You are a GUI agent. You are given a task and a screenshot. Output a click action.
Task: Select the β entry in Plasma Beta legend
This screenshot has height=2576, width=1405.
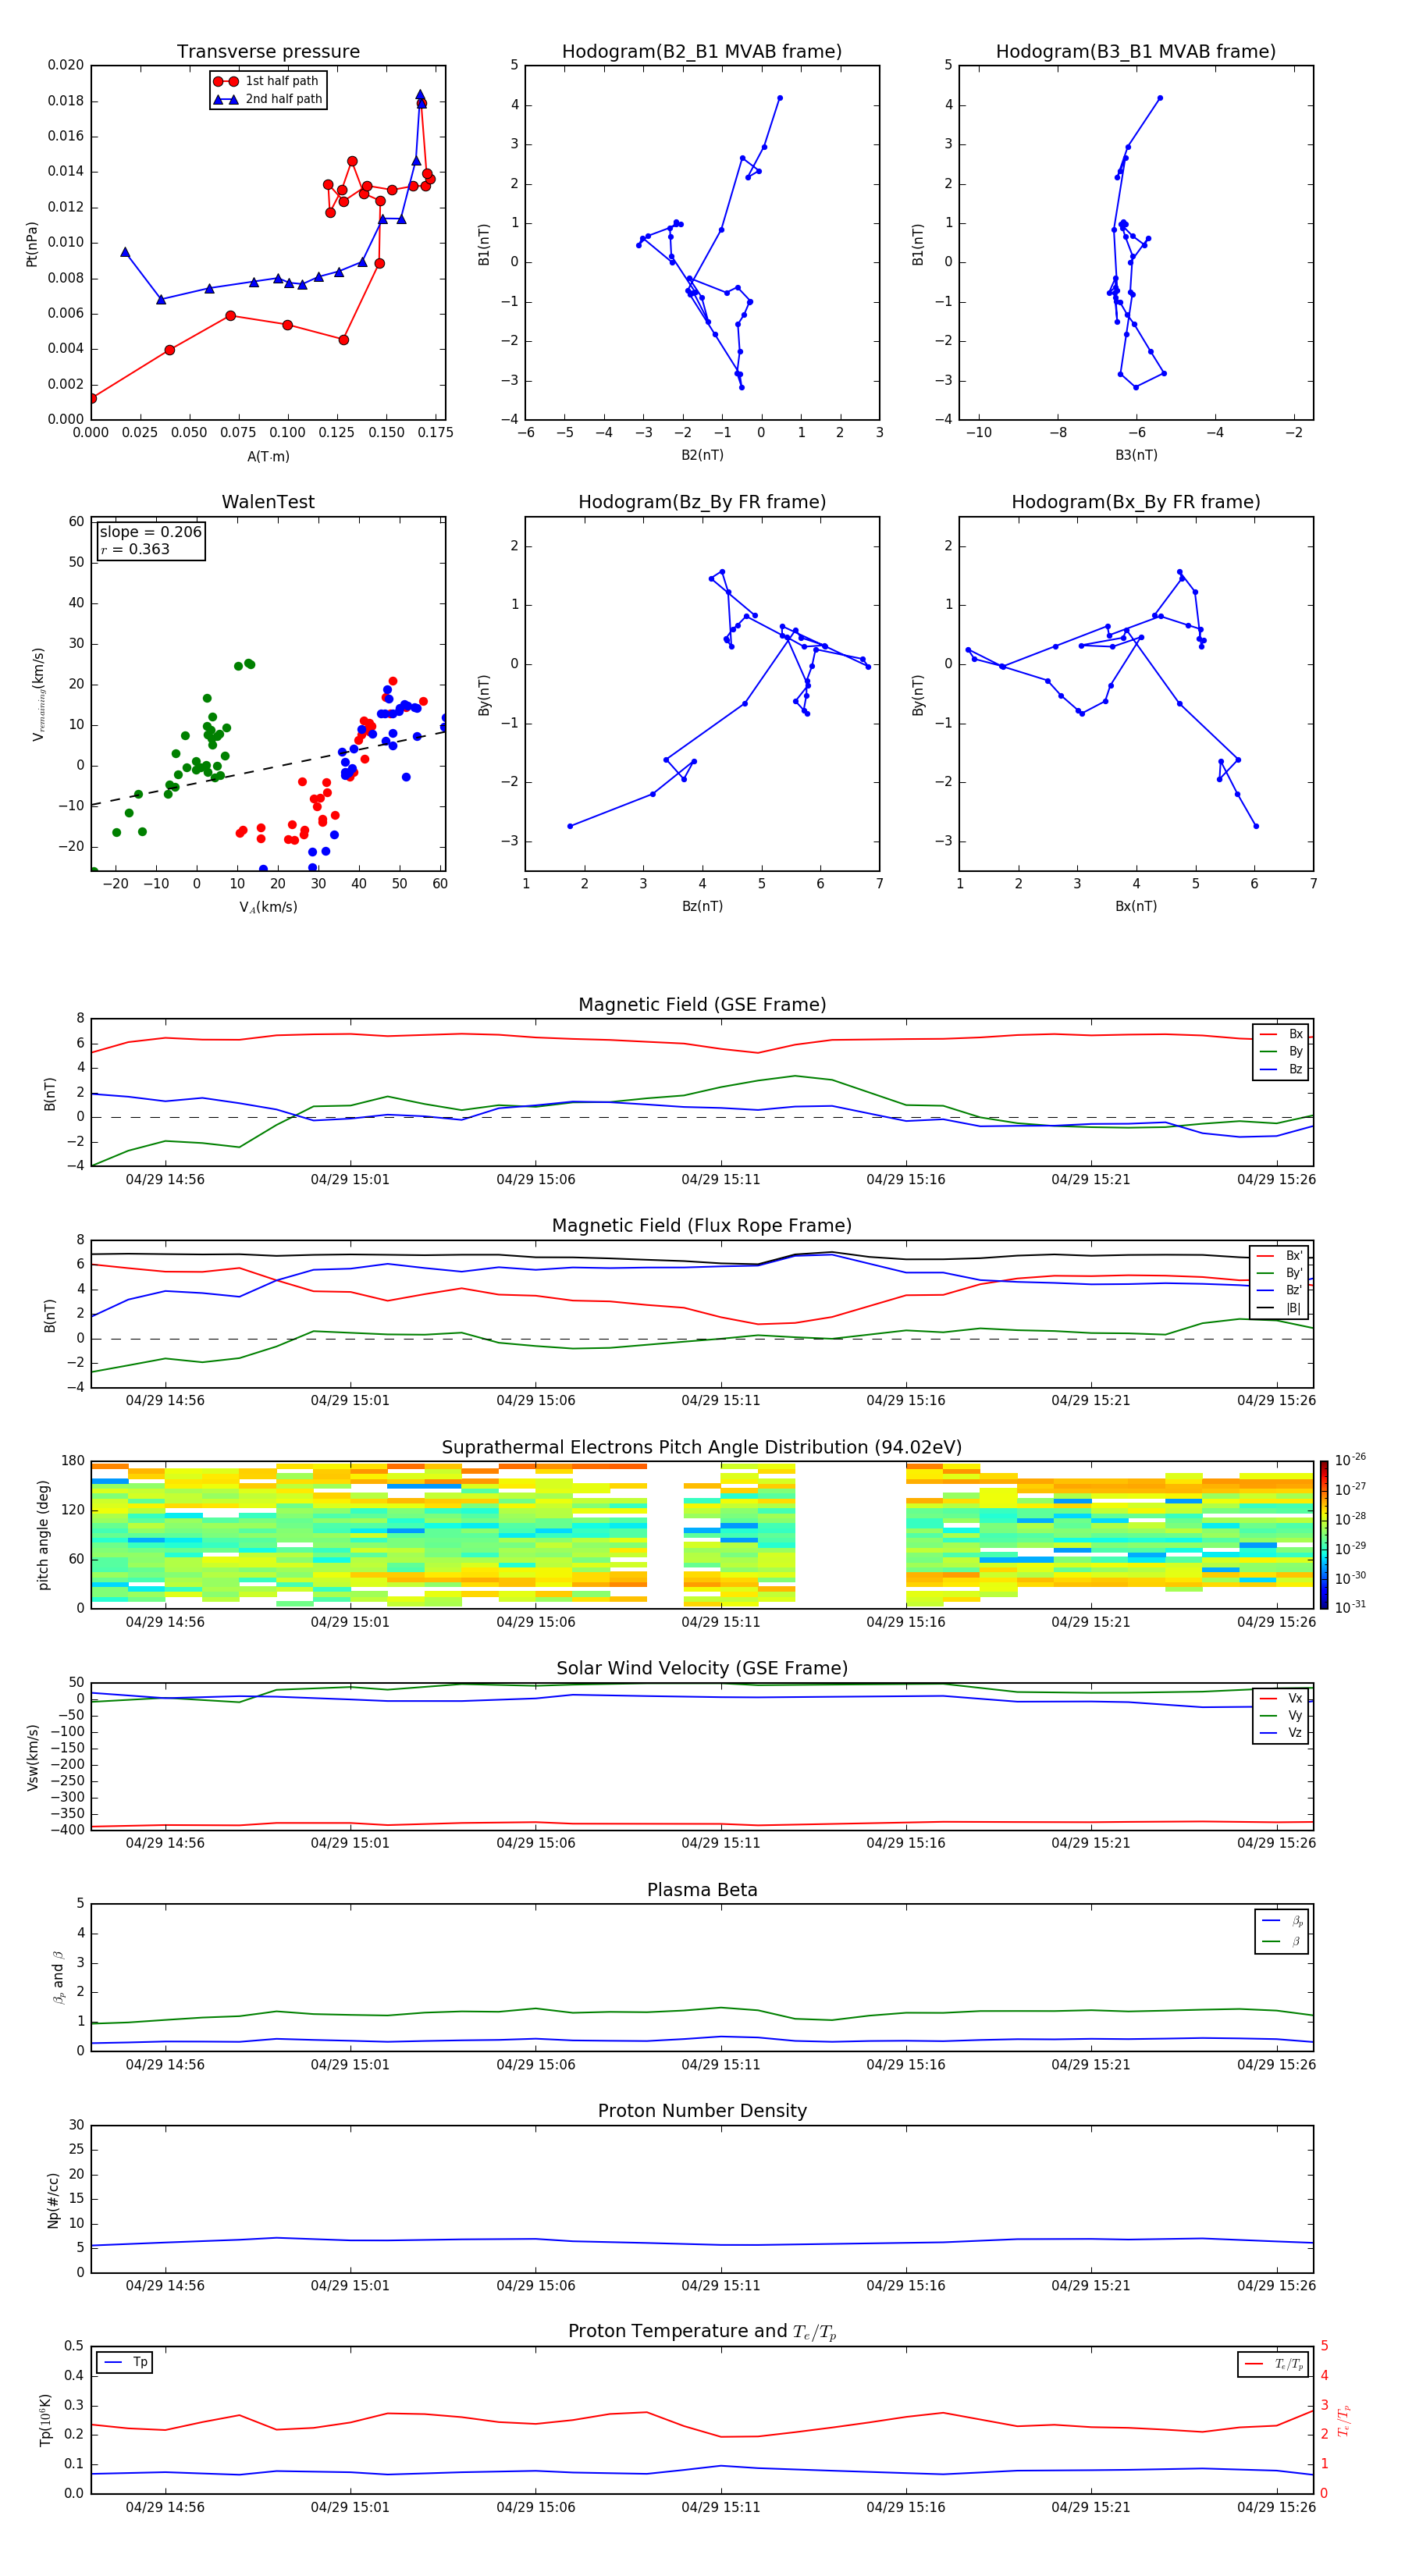pos(1283,1941)
